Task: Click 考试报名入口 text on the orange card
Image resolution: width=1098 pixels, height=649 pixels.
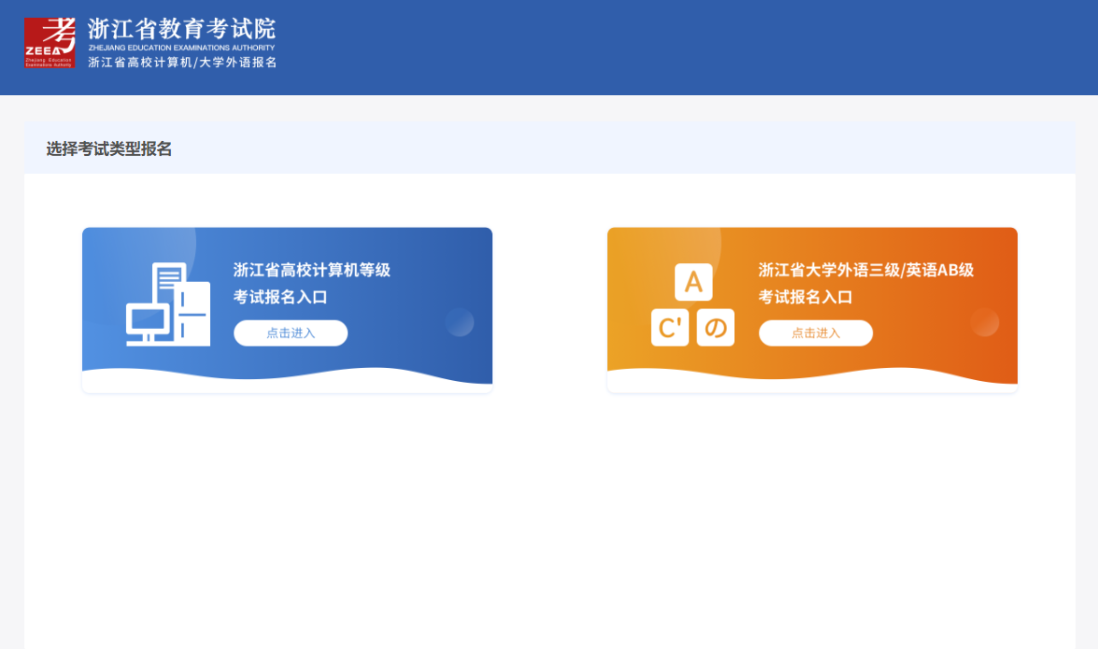Action: pyautogui.click(x=806, y=297)
